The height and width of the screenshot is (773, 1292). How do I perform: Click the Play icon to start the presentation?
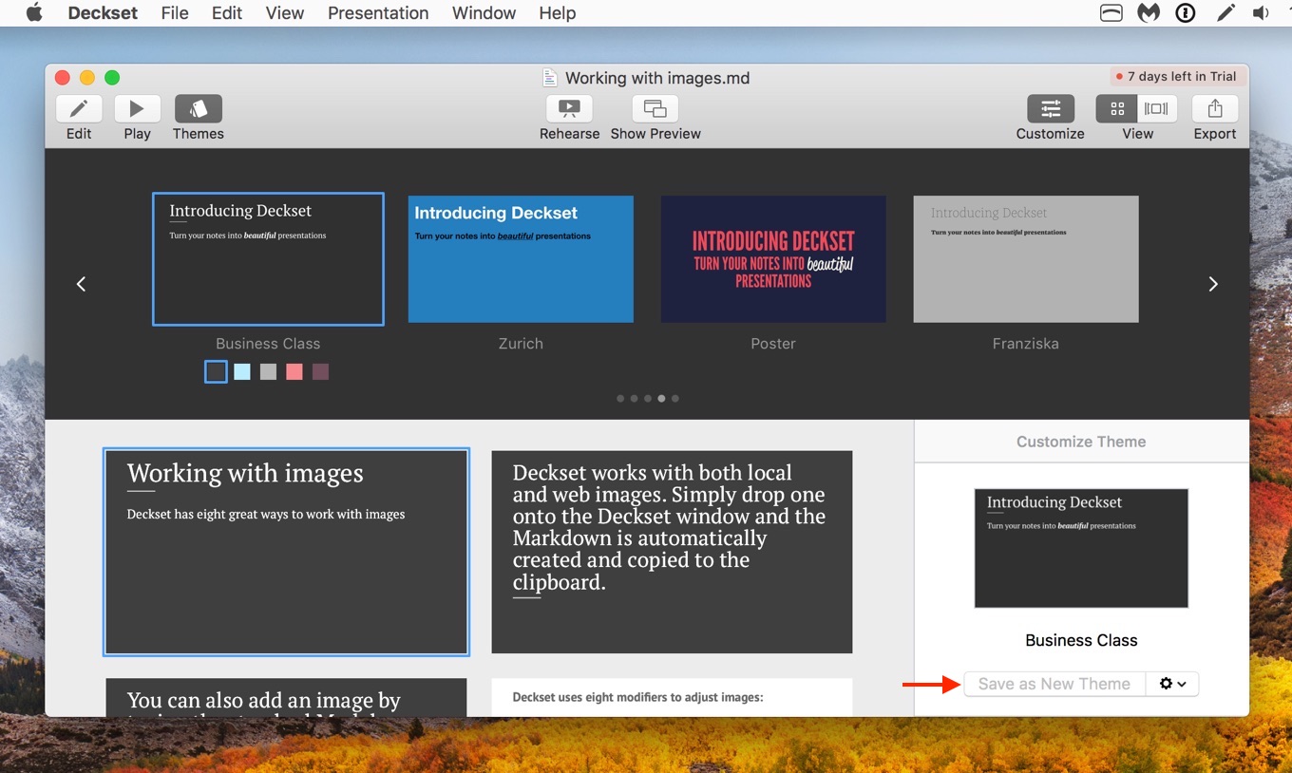click(136, 108)
